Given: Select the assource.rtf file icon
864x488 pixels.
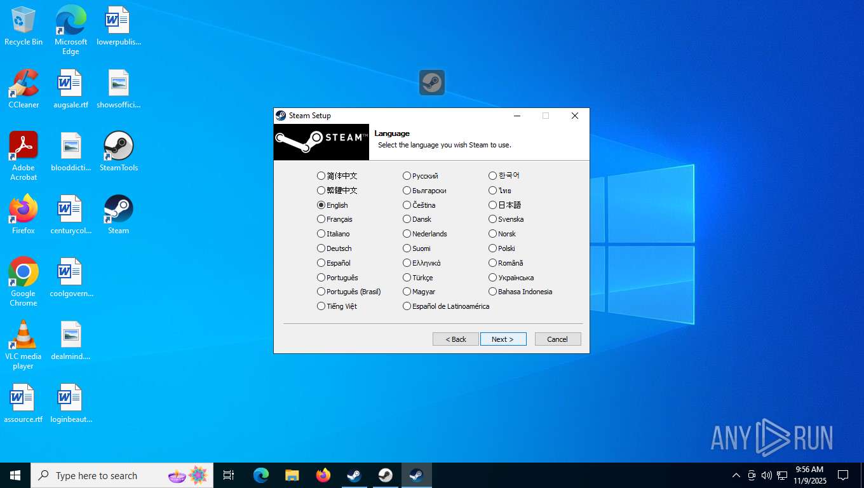Looking at the screenshot, I should (24, 403).
